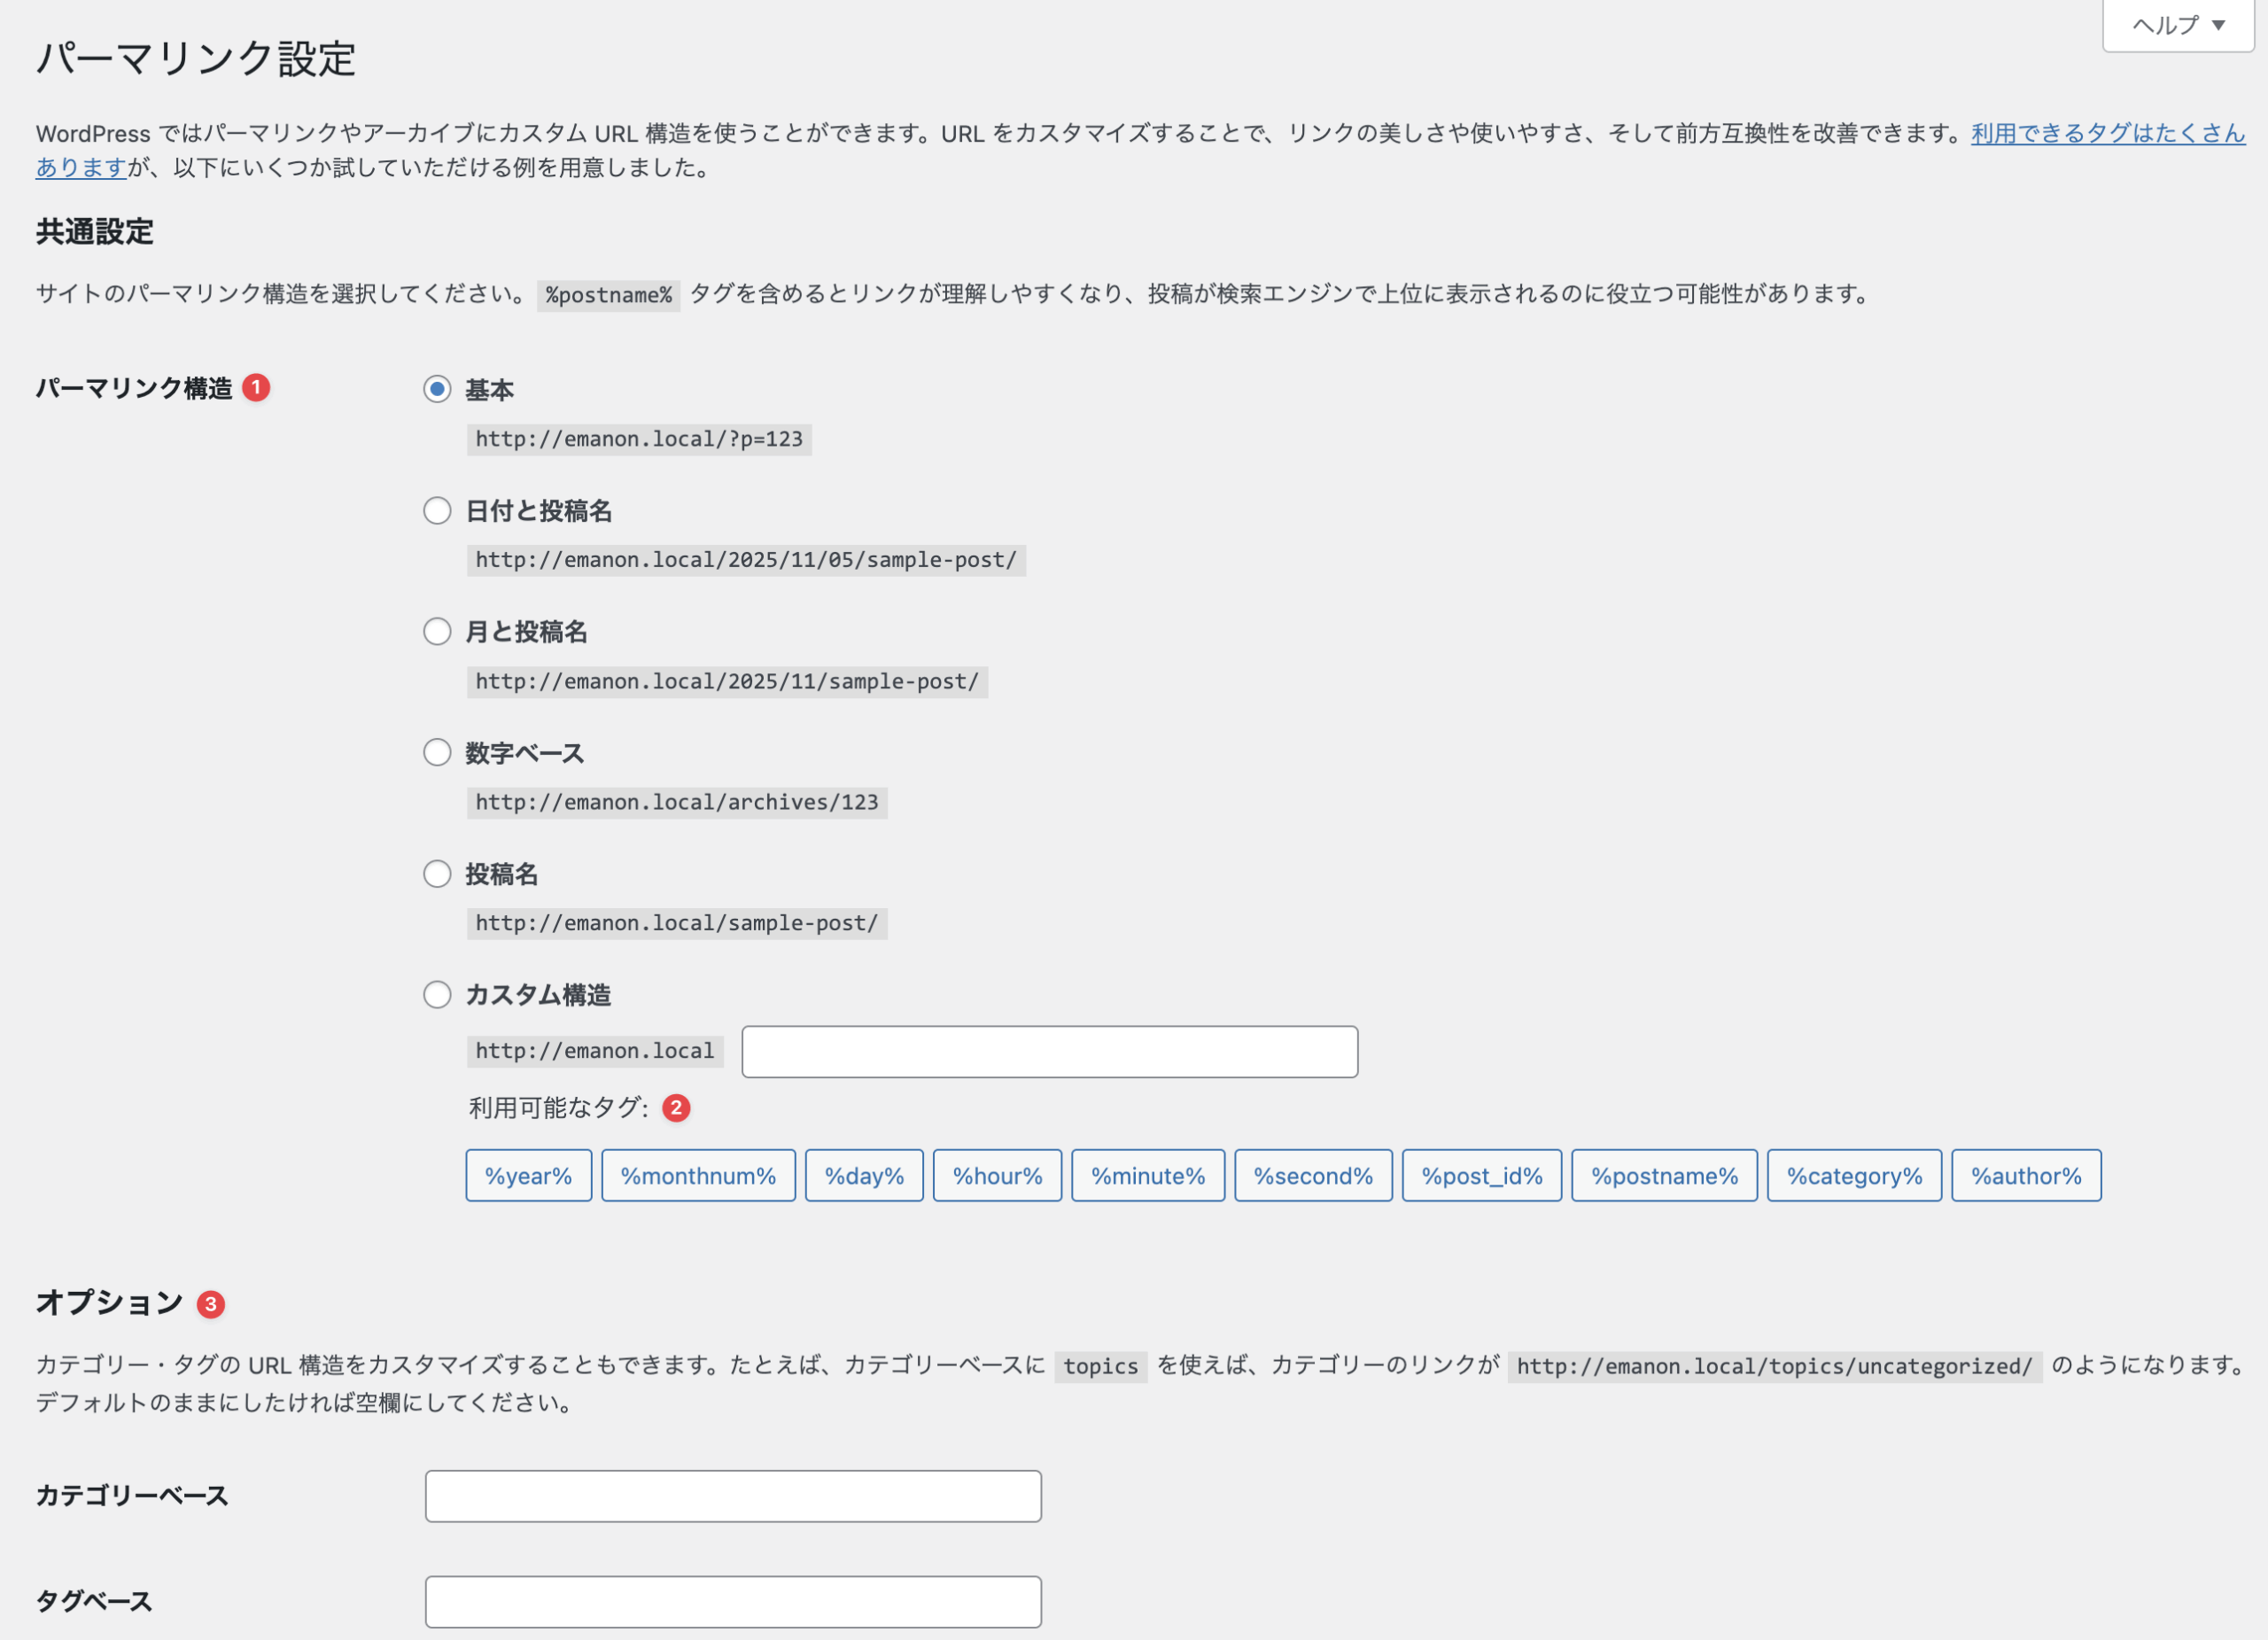
Task: Choose the 数字ベース radio option
Action: click(437, 753)
